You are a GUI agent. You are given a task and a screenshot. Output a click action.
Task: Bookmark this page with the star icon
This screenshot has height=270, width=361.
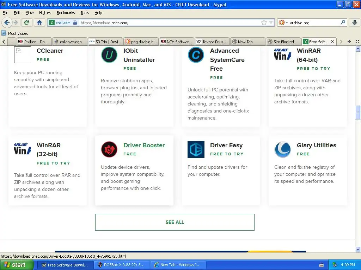click(x=264, y=22)
